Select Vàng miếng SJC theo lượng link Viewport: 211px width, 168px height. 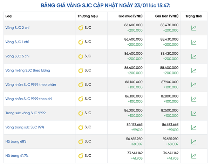click(27, 70)
